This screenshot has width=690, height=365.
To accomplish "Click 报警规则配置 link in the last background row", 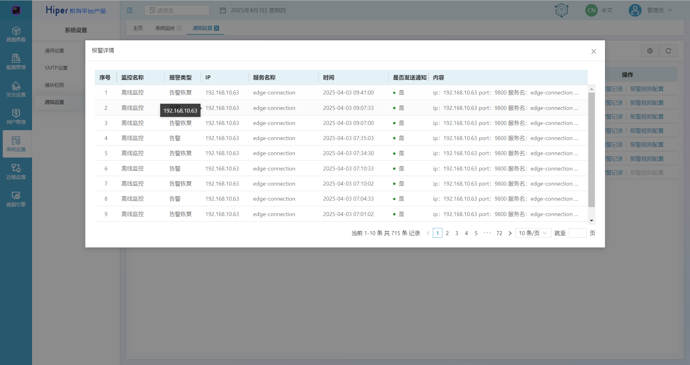I will pyautogui.click(x=647, y=173).
